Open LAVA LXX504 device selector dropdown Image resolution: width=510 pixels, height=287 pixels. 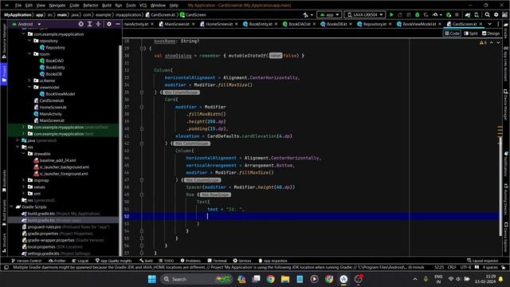click(x=365, y=14)
